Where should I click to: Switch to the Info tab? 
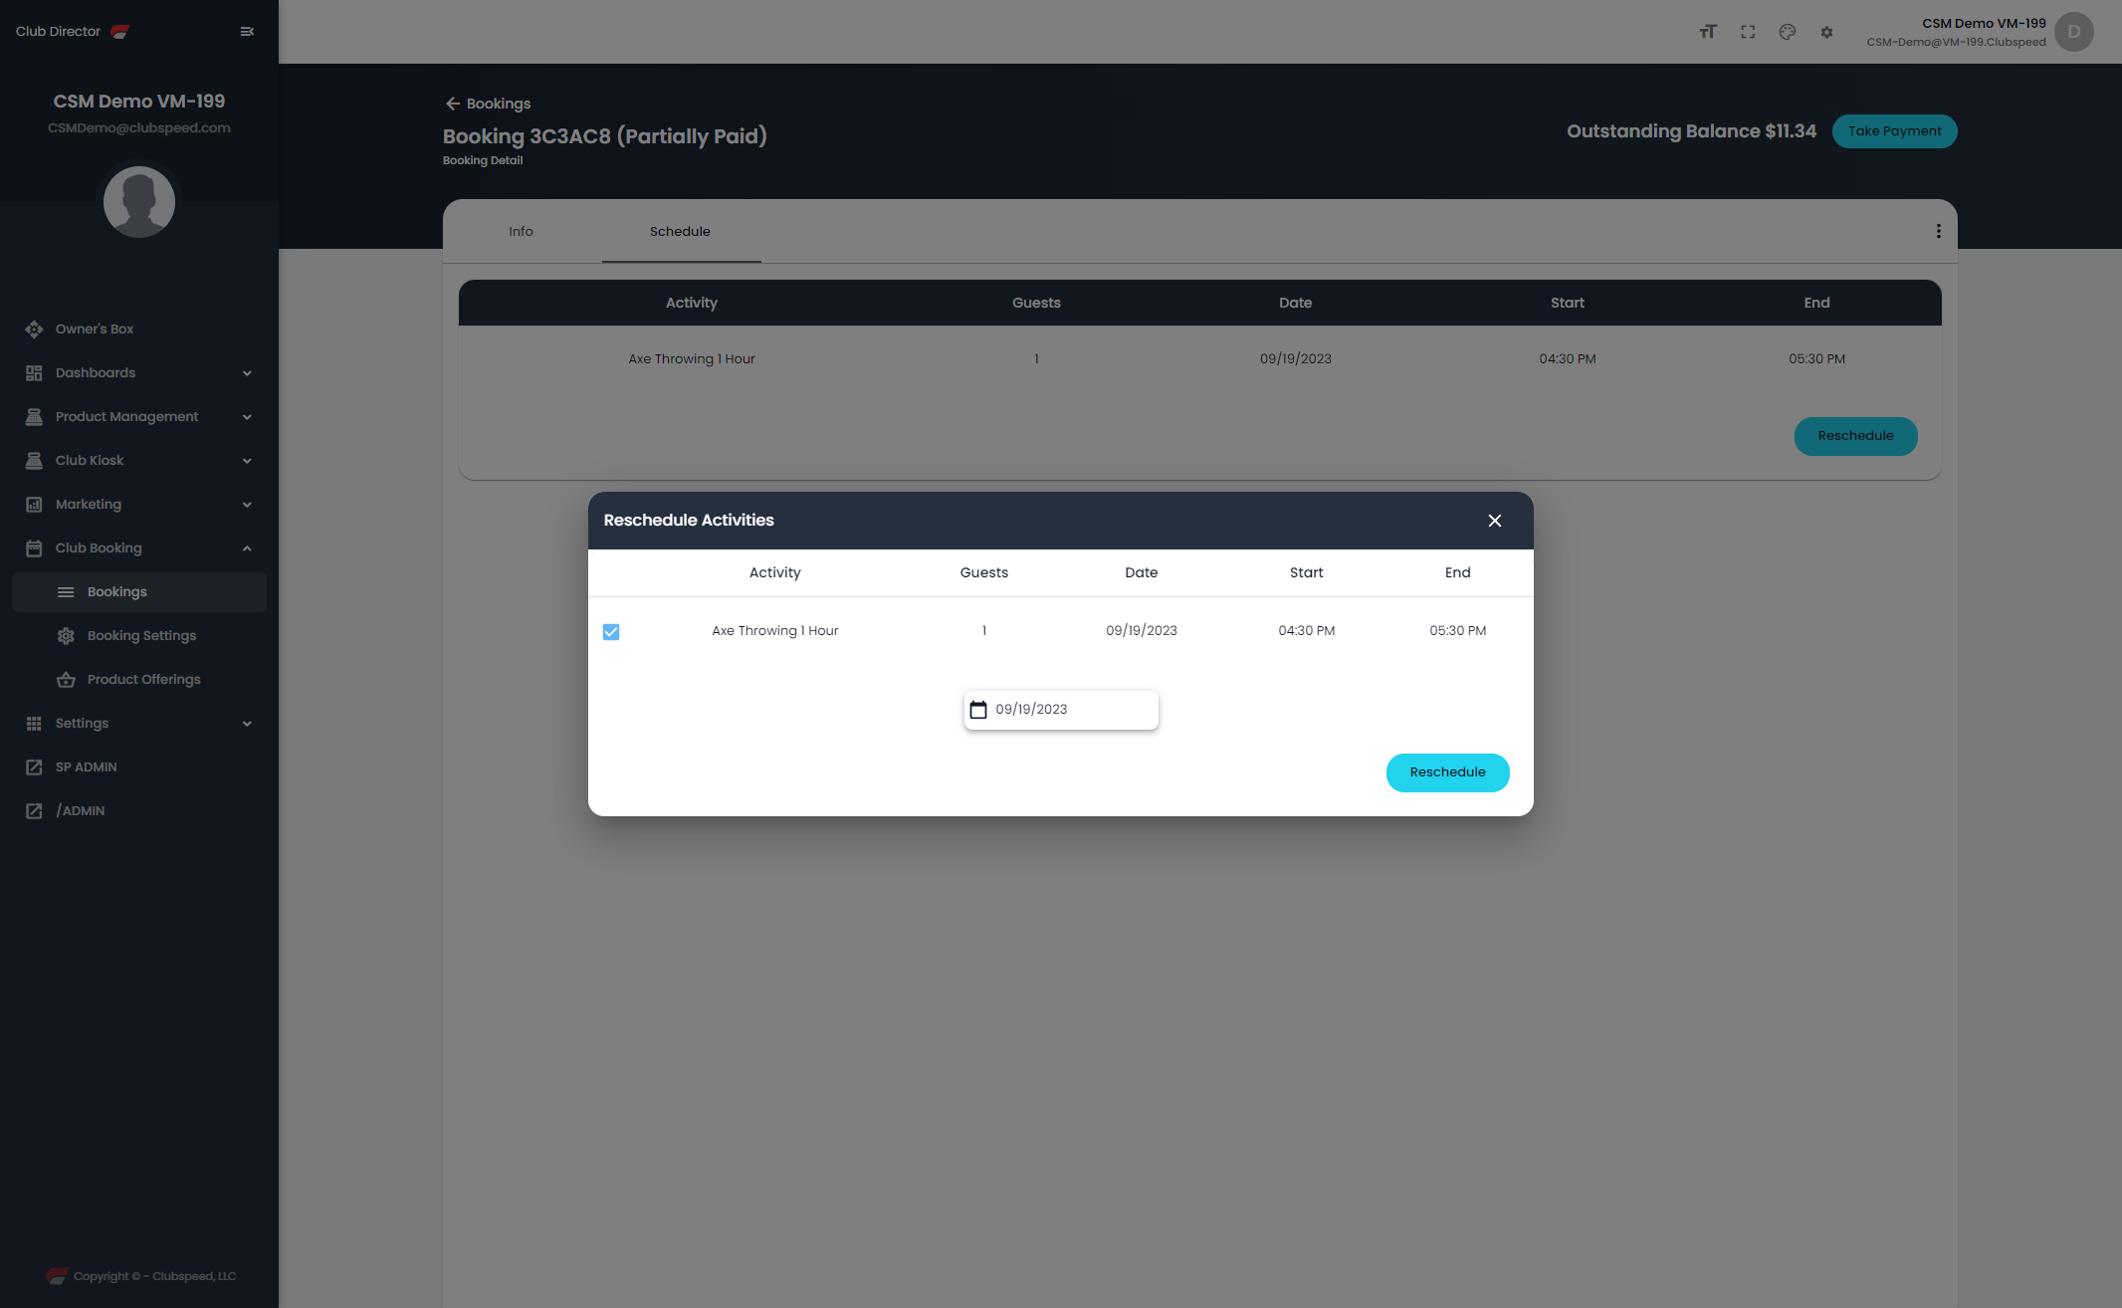[522, 231]
